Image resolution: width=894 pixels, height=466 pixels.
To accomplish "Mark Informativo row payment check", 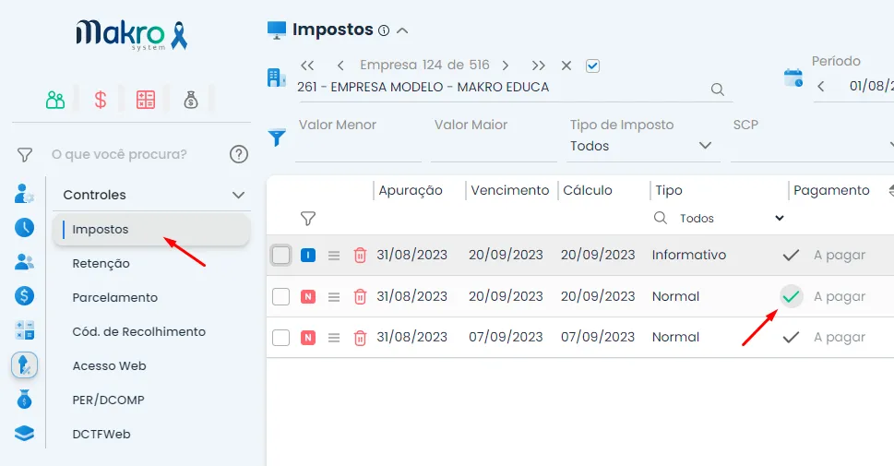I will coord(791,255).
